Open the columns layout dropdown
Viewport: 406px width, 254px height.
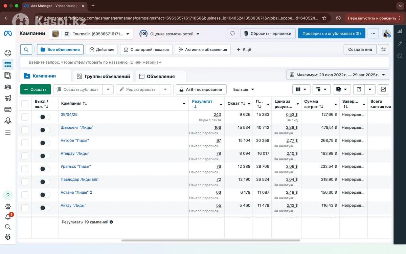point(301,89)
